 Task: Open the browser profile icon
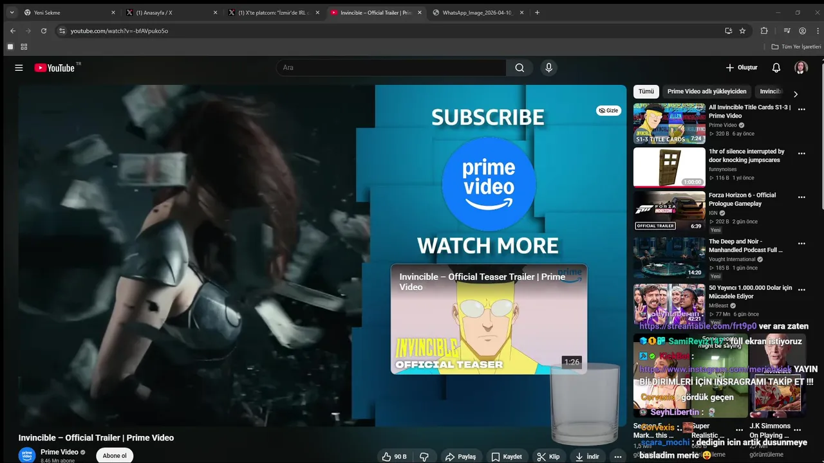[x=802, y=30]
